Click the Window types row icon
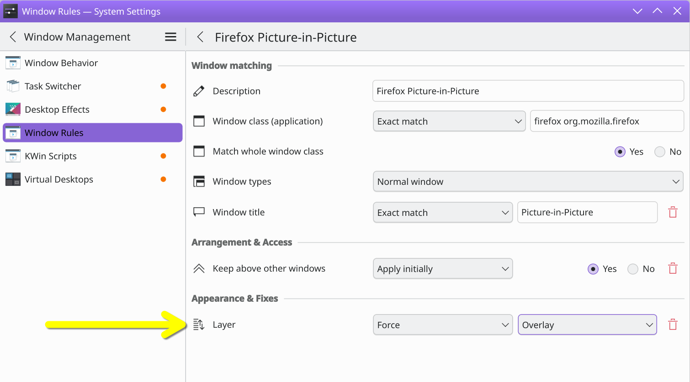 (x=199, y=182)
